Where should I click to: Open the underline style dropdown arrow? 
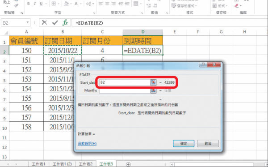[x=46, y=4]
